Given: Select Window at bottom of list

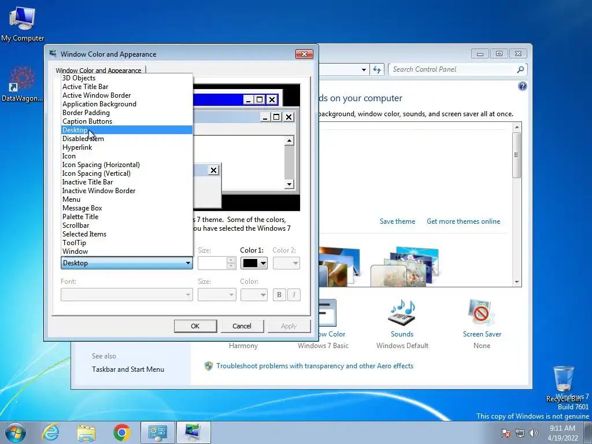Looking at the screenshot, I should click(127, 252).
